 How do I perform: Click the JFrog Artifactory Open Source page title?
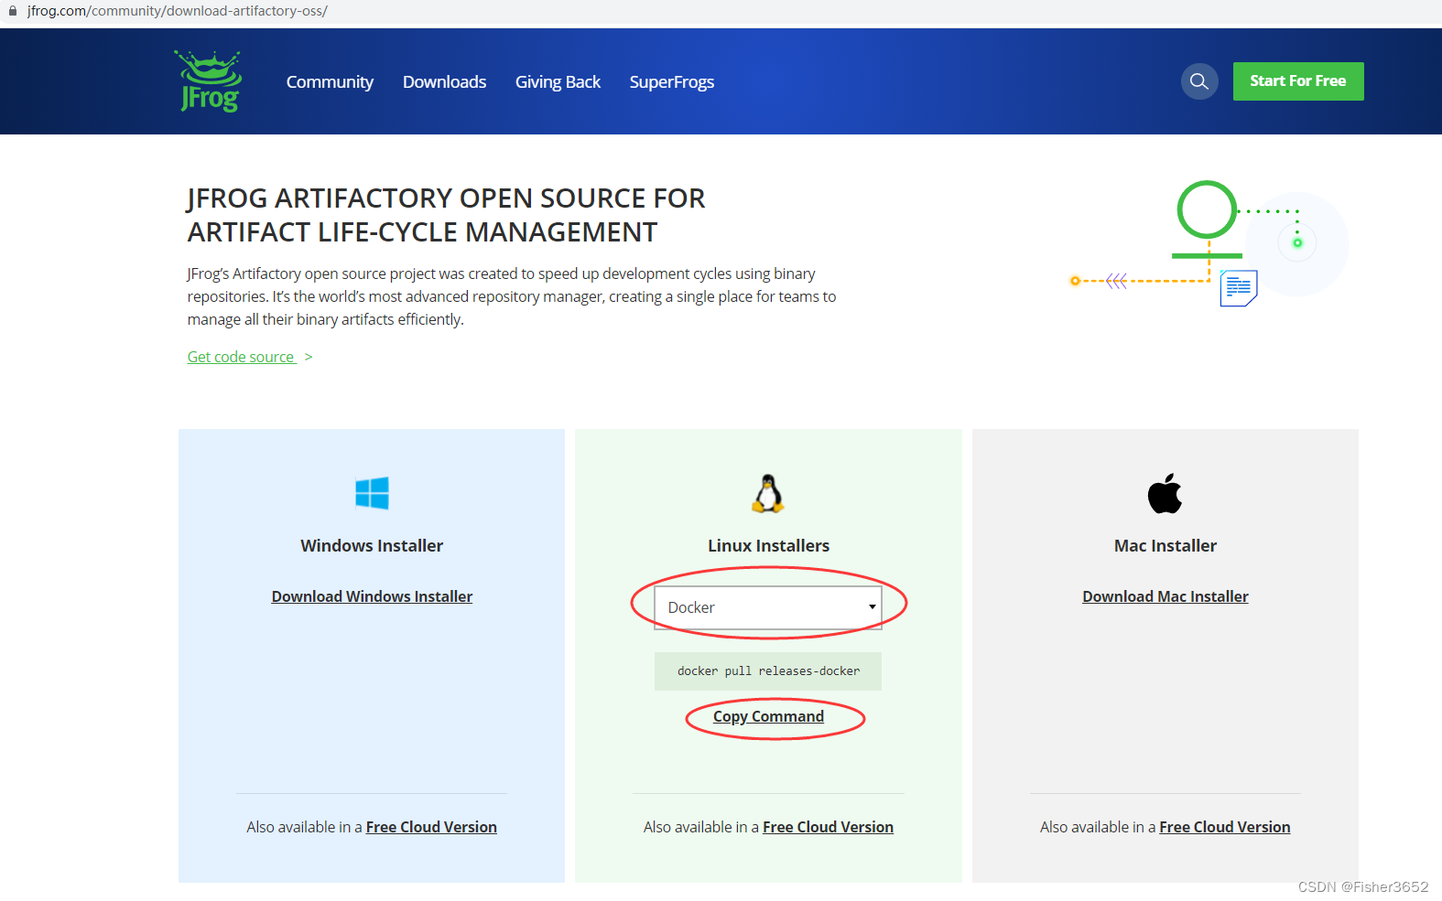446,215
